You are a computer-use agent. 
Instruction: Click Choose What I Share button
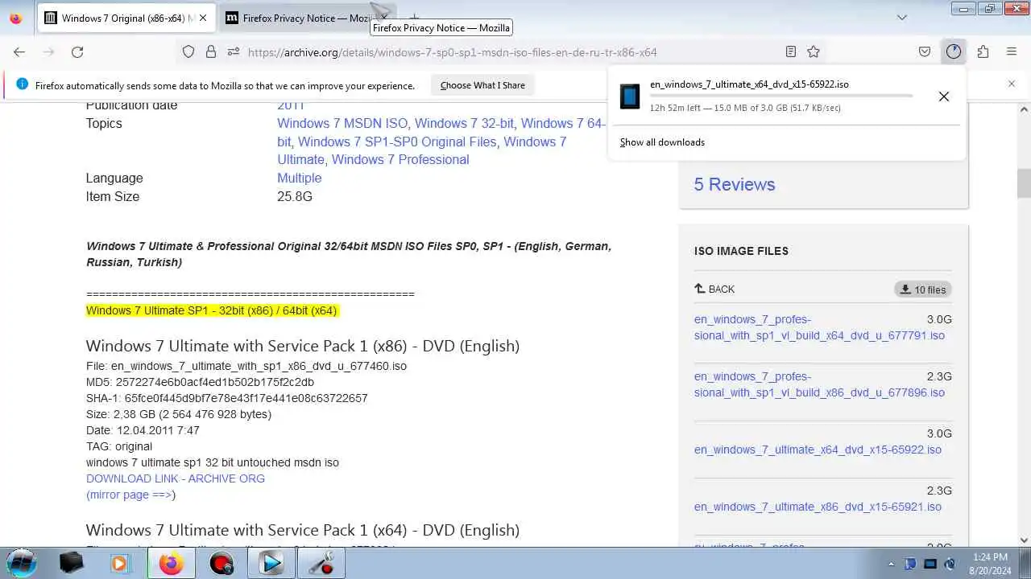[482, 85]
